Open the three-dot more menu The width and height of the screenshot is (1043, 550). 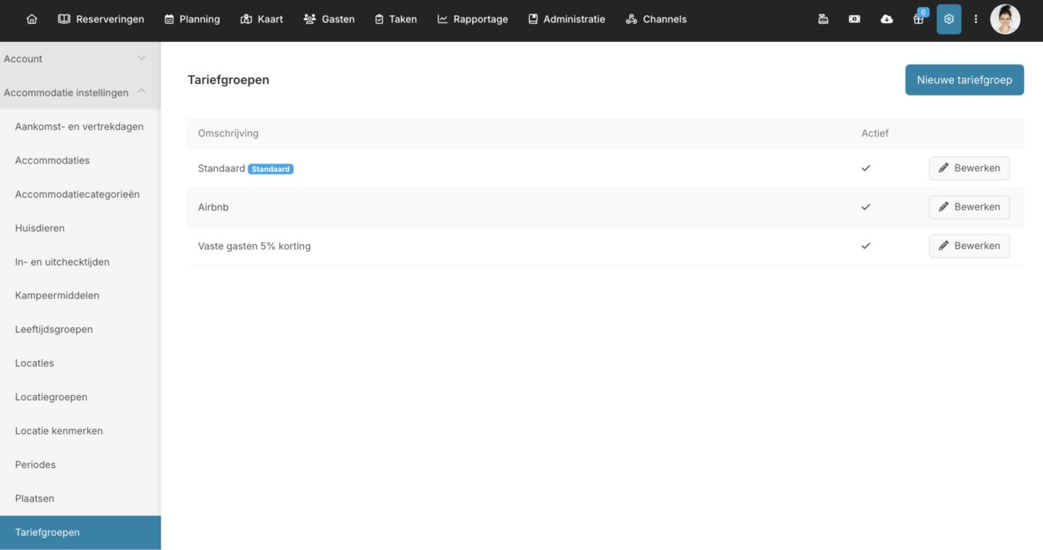coord(976,20)
